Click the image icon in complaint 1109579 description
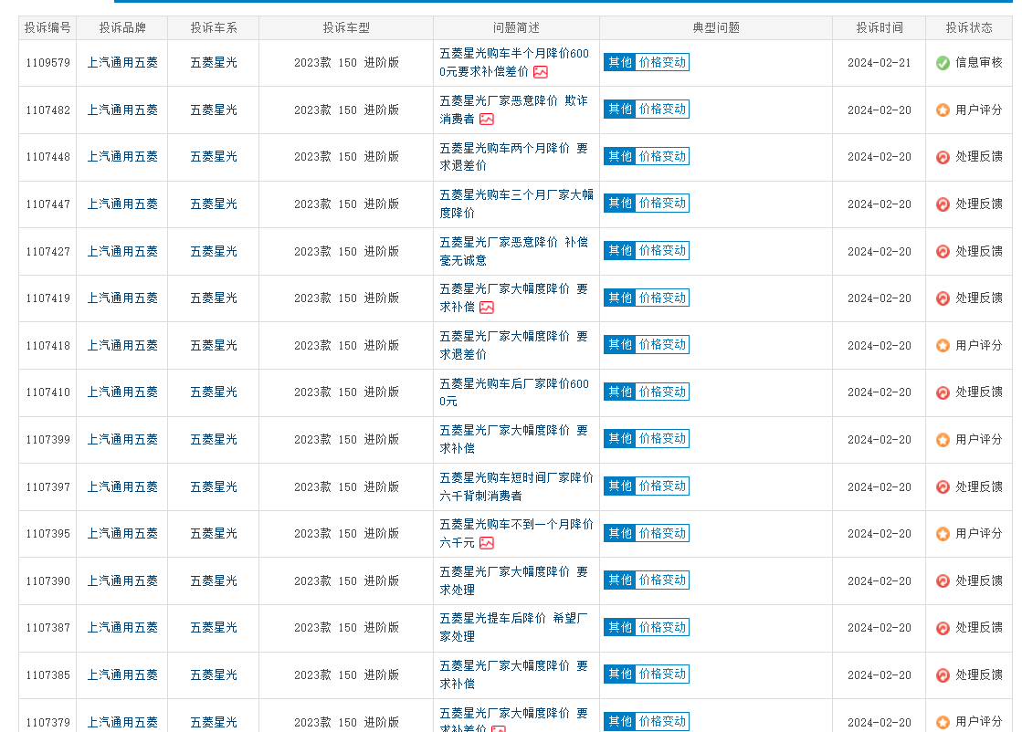 (x=541, y=72)
